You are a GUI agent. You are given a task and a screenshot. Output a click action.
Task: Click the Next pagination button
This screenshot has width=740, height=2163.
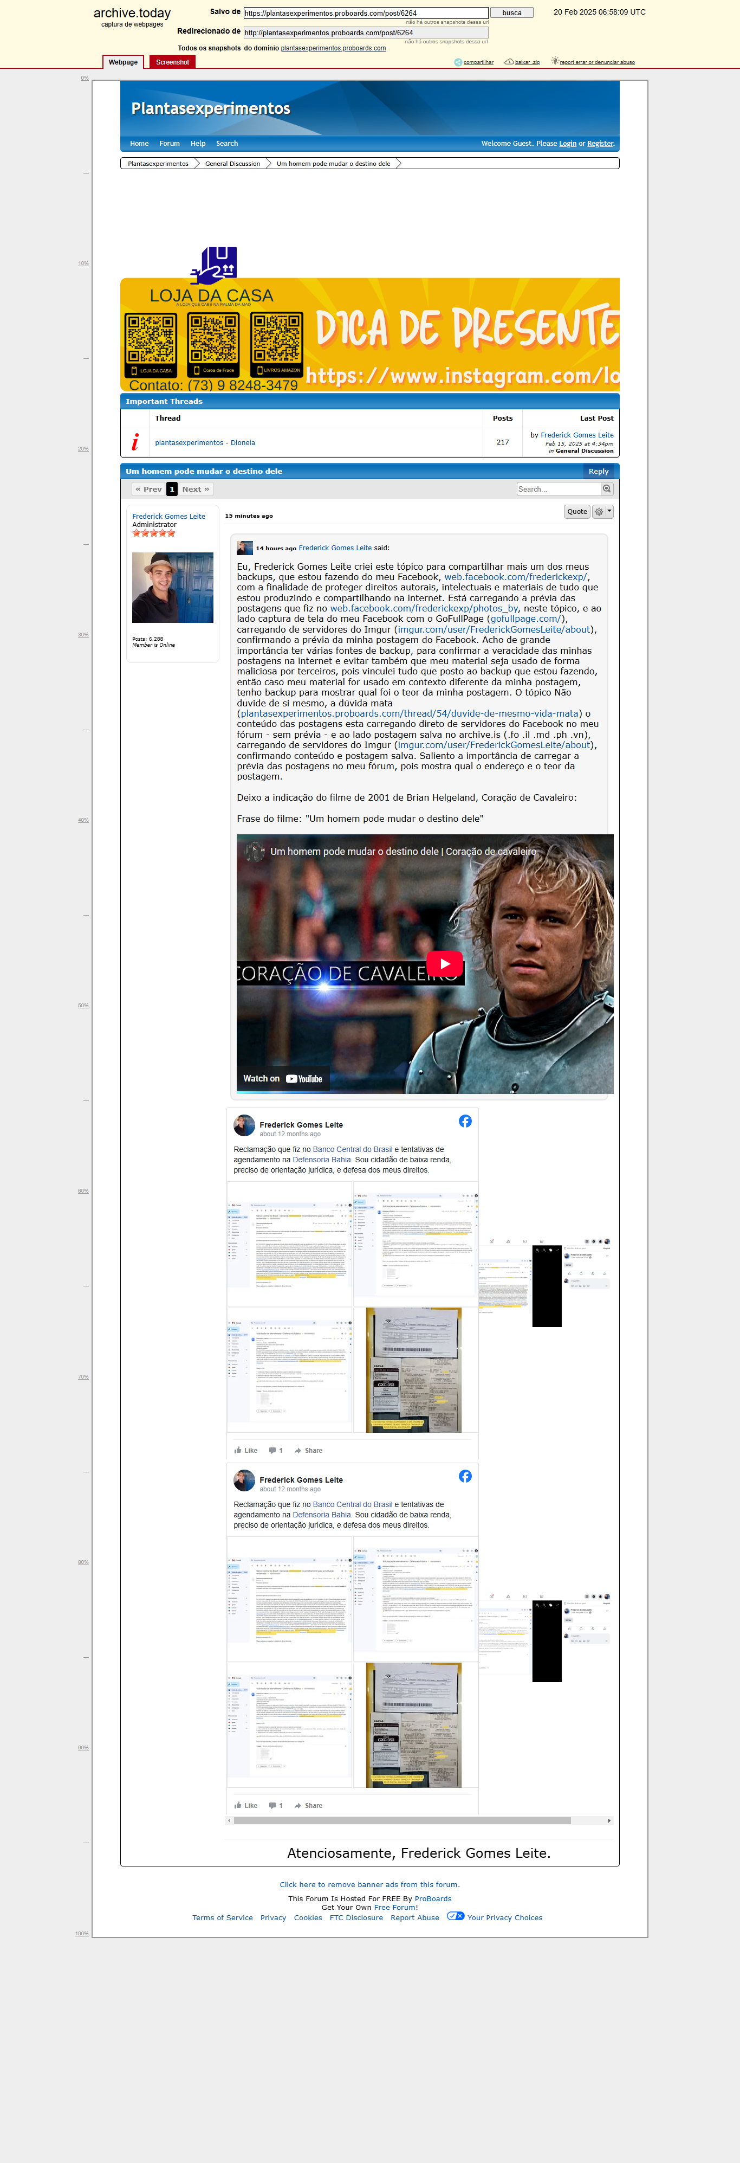click(196, 488)
